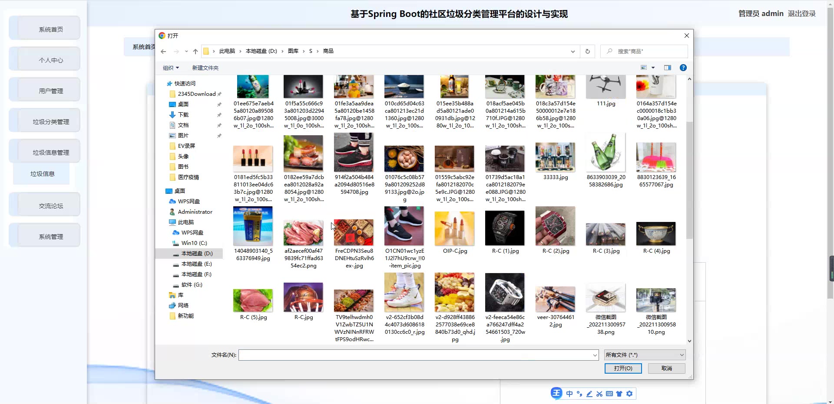Open 系统首页 in the sidebar menu
The image size is (834, 404).
coord(45,28)
